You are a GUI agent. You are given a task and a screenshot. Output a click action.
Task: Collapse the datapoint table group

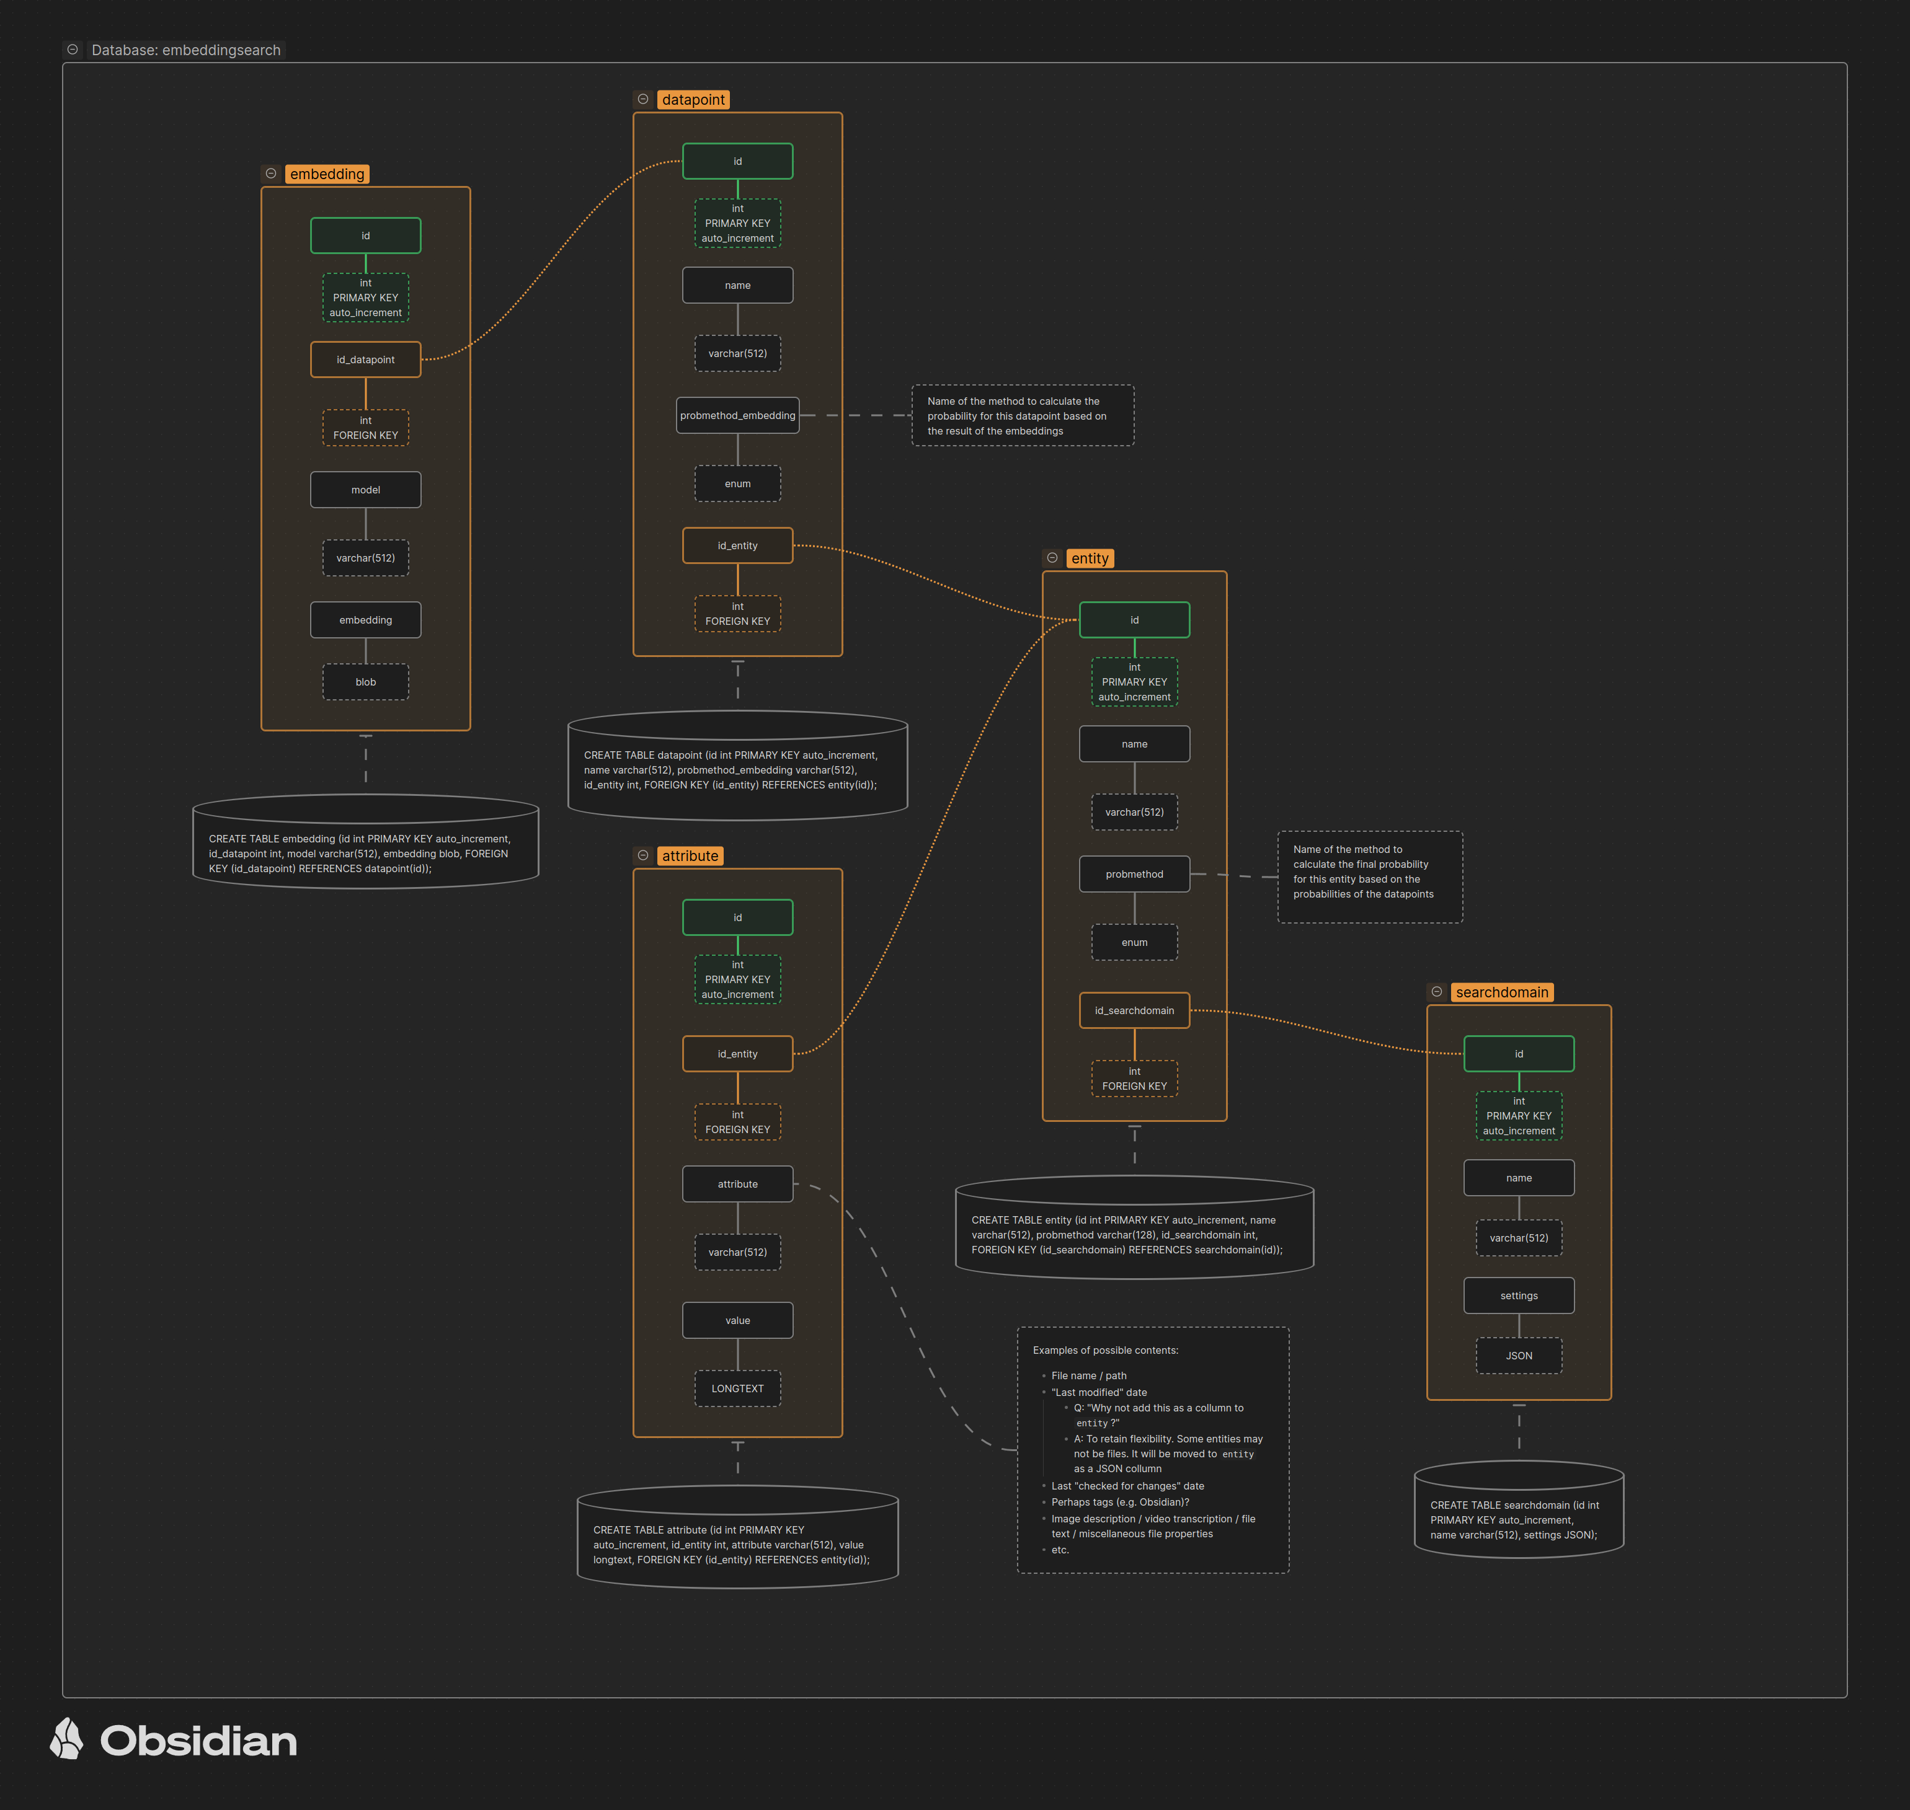[x=643, y=99]
